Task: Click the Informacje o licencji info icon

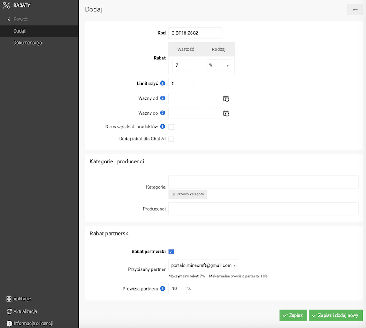Action: point(9,324)
